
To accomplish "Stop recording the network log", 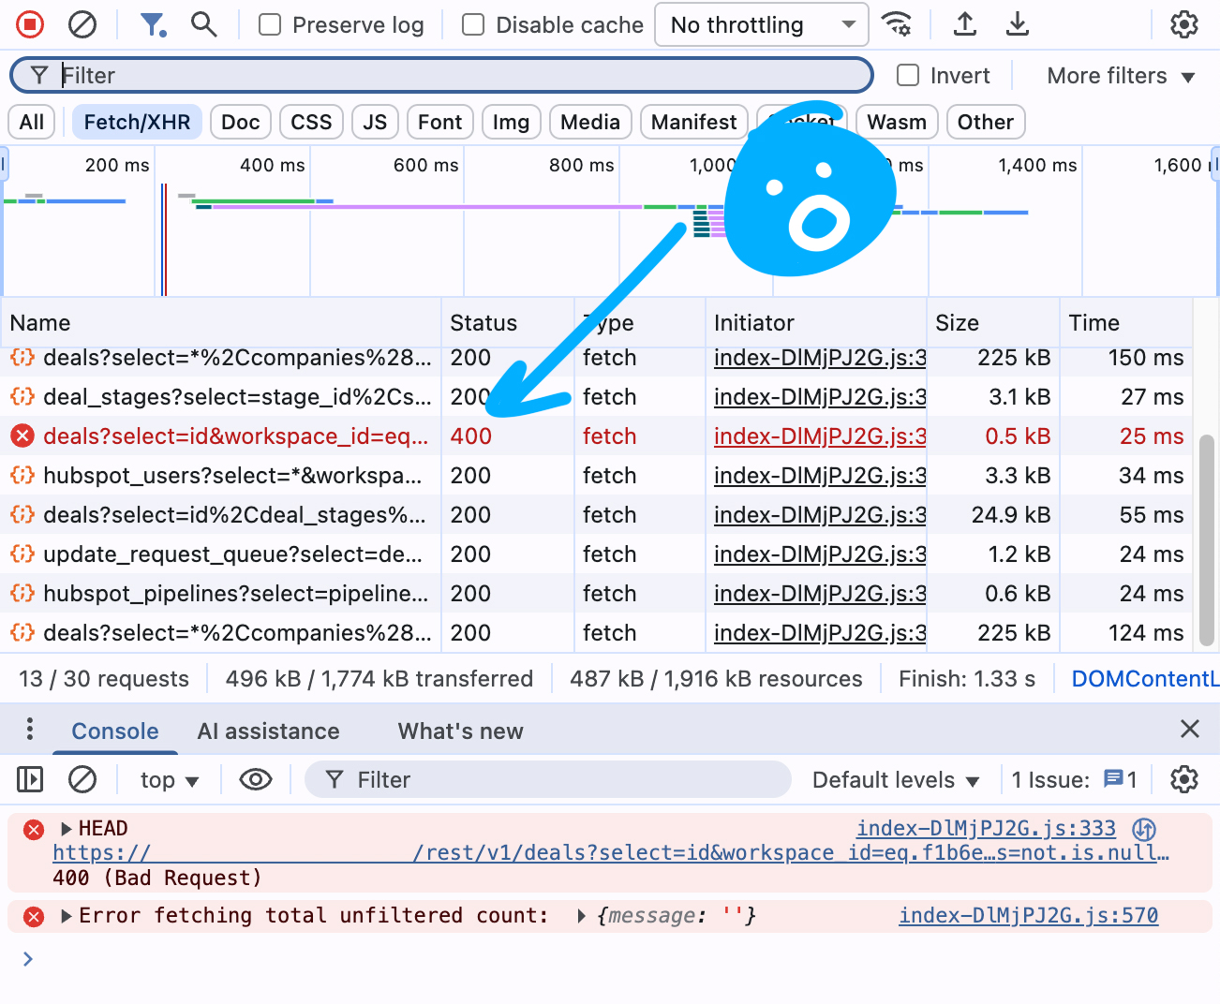I will 29,24.
